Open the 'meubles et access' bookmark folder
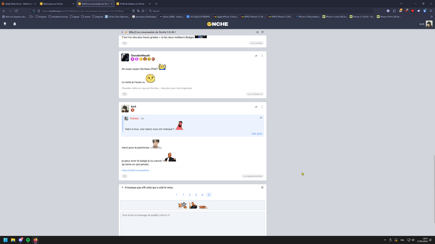 pos(58,17)
